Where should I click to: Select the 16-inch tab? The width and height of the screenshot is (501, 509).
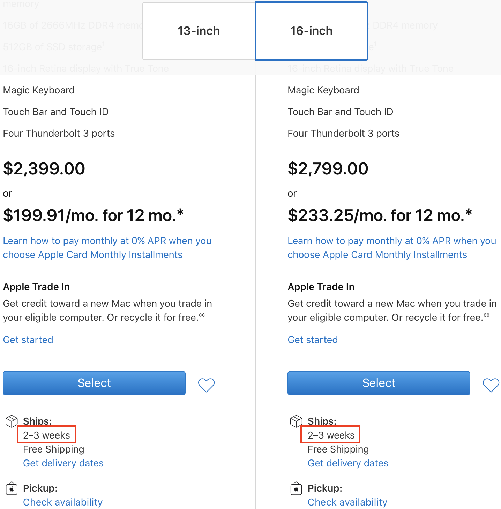(312, 31)
